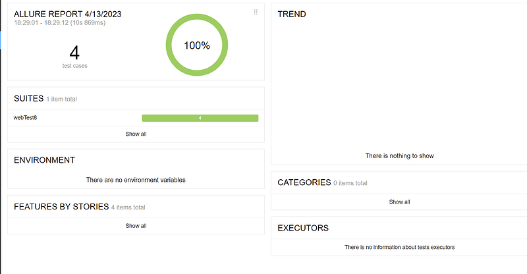Click the no tests executors information message
Viewport: 527px width, 274px height.
tap(399, 247)
